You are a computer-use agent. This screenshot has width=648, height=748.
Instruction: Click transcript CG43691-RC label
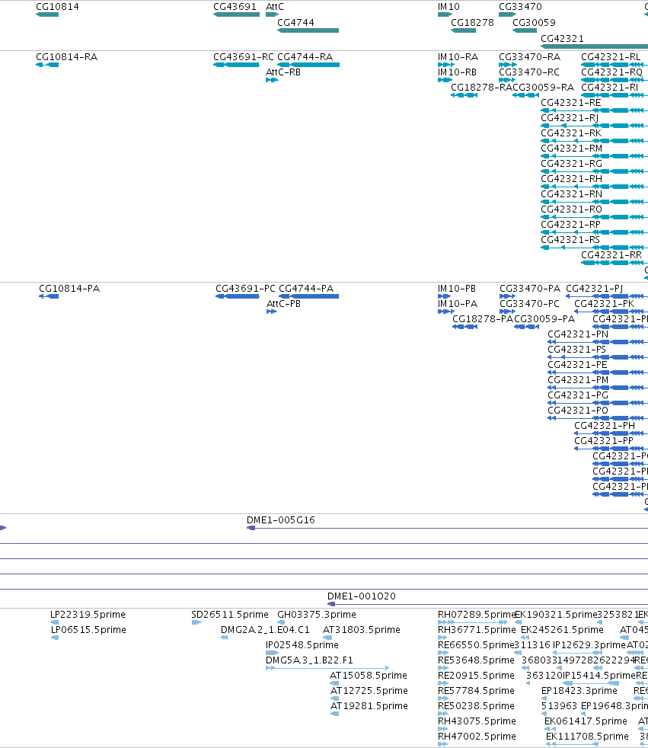(244, 57)
